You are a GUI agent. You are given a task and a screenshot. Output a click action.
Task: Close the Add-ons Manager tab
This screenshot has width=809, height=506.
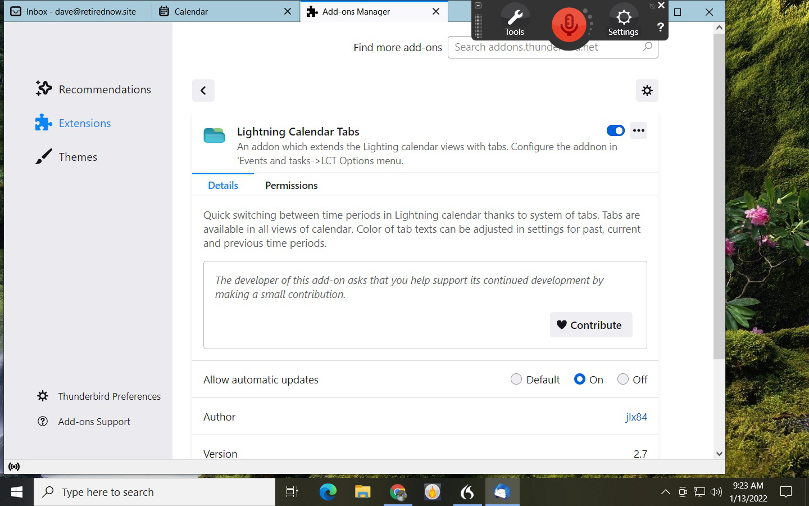[436, 11]
